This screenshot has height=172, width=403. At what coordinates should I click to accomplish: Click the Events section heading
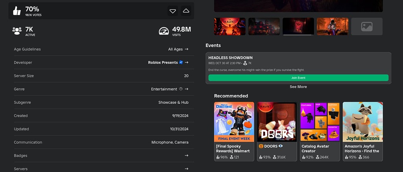(213, 46)
